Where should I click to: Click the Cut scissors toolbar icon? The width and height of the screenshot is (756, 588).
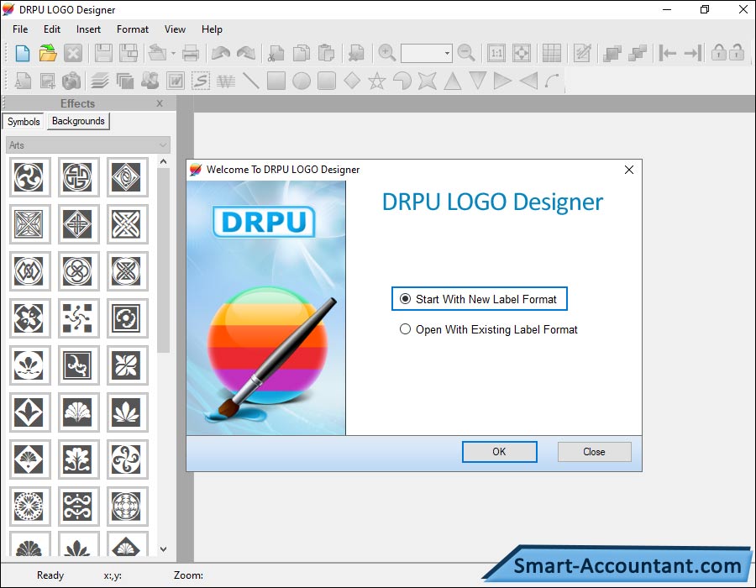click(276, 53)
